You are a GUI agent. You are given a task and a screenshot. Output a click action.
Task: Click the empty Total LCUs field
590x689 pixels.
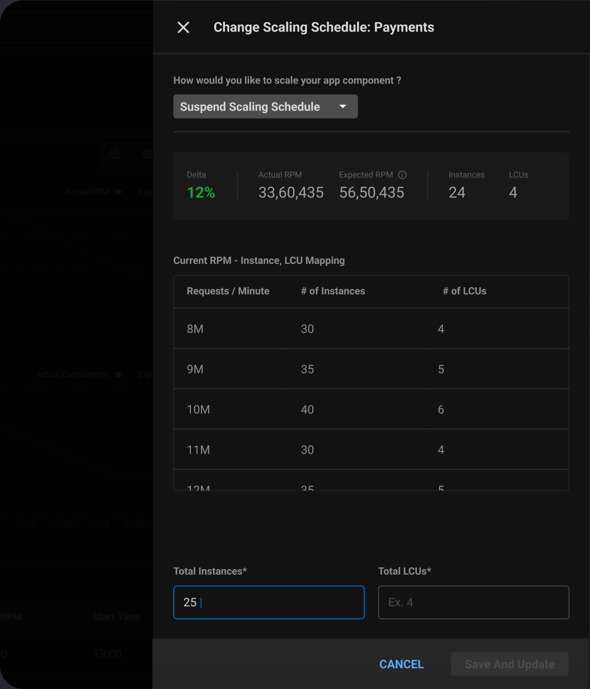click(473, 602)
